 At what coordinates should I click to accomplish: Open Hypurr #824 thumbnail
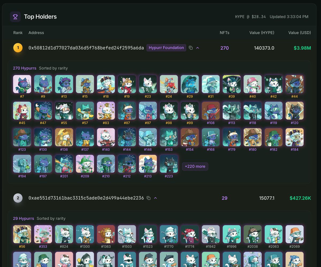pos(64,234)
